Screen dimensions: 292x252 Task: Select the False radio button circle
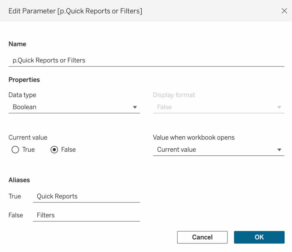click(54, 150)
